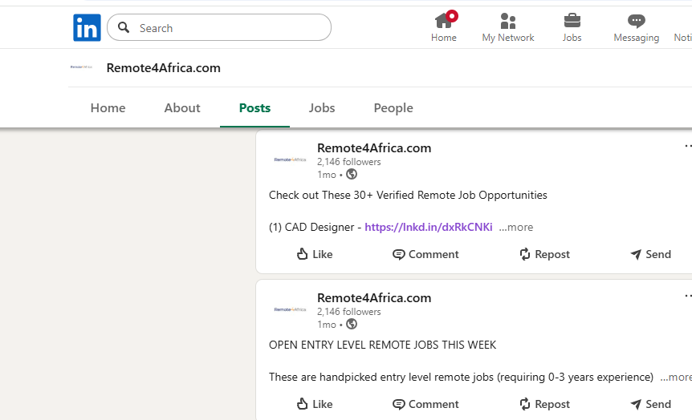Open the lnkd.in/dxRkCNKi link
This screenshot has width=692, height=420.
tap(429, 228)
